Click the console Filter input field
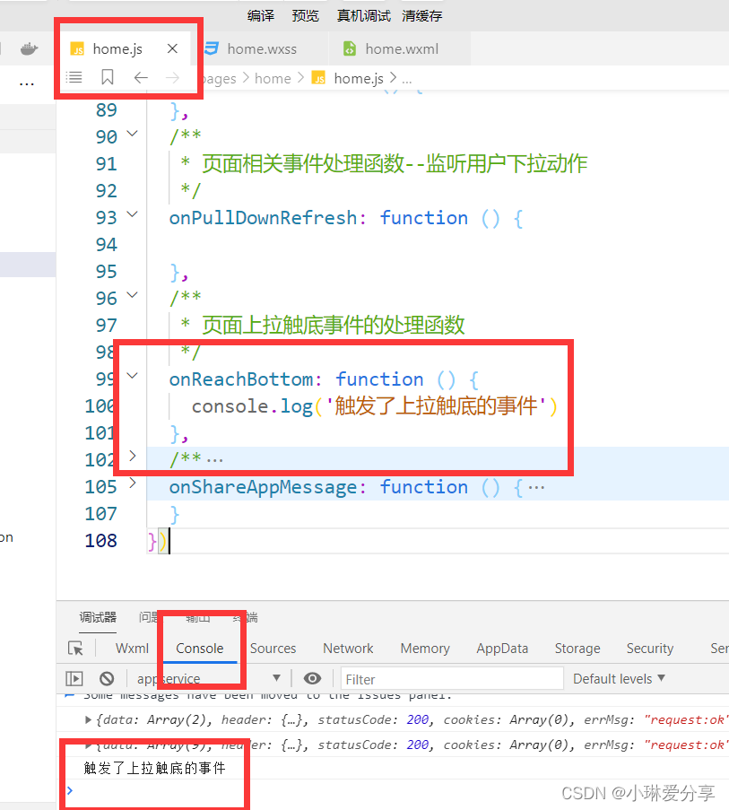This screenshot has height=810, width=729. [x=452, y=679]
